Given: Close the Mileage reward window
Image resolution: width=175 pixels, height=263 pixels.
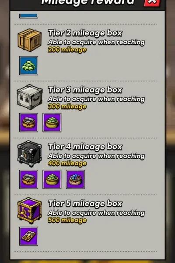Looking at the screenshot, I should pyautogui.click(x=152, y=3).
